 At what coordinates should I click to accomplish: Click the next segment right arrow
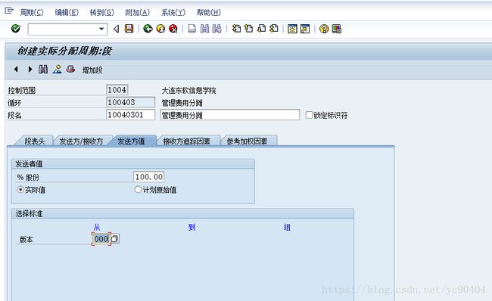(x=30, y=70)
